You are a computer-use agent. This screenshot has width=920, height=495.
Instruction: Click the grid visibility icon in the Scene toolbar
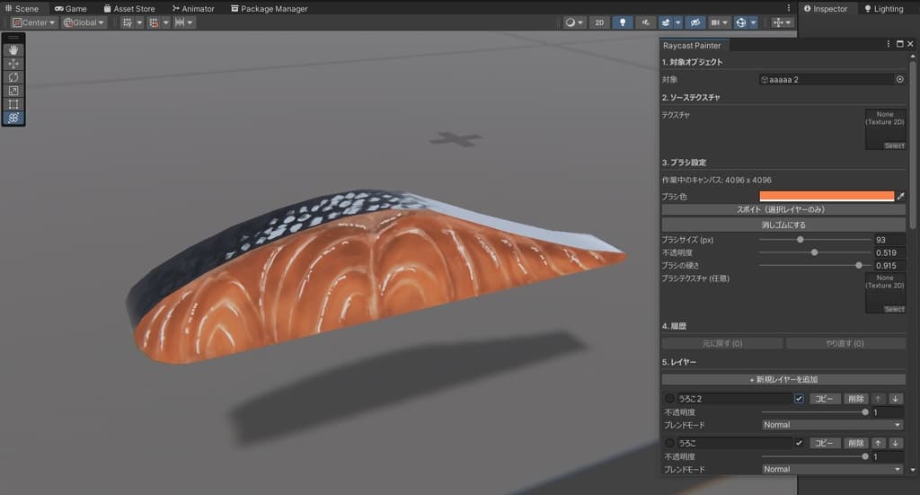point(128,22)
